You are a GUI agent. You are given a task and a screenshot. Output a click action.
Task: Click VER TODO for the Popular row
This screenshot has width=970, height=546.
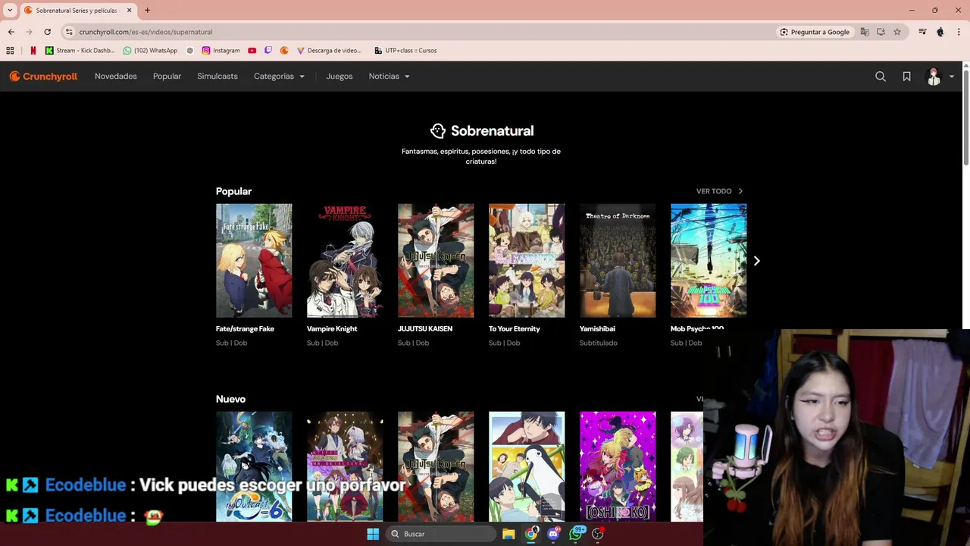click(720, 191)
